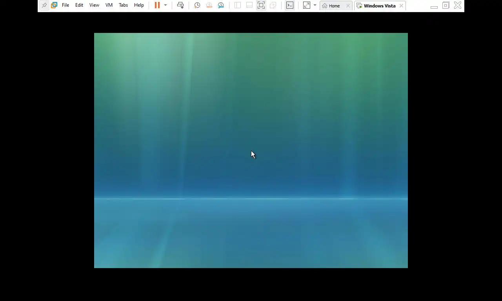Toggle full screen mode icon
Screen dimensions: 502x301
pos(261,5)
